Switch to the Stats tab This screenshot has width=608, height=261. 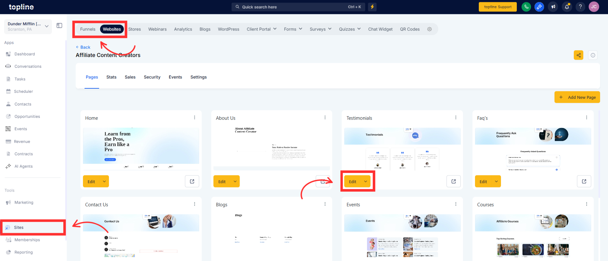click(x=111, y=77)
